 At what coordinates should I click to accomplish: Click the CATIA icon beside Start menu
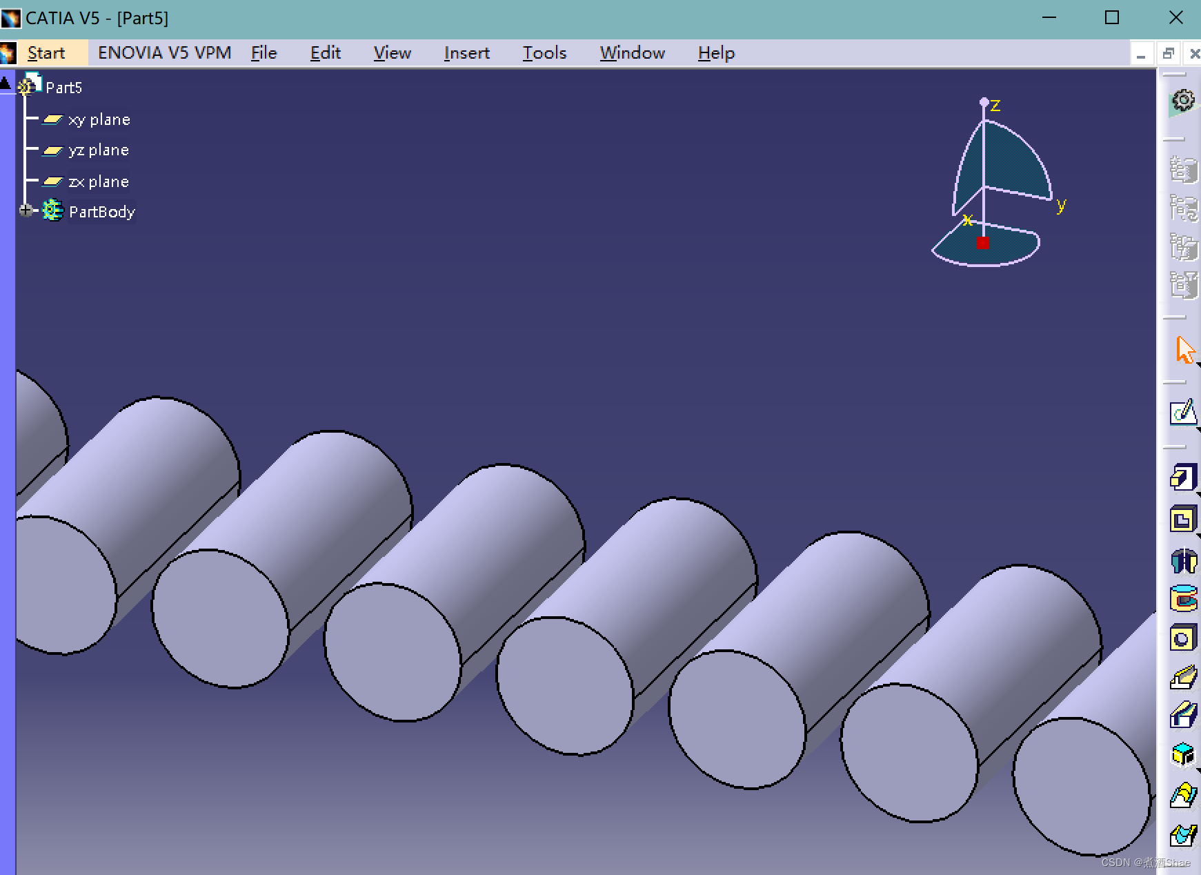(x=8, y=53)
